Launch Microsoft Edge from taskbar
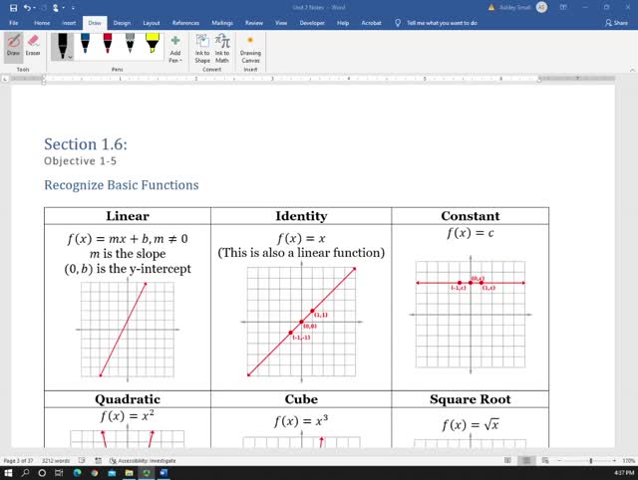This screenshot has height=480, width=638. click(78, 473)
